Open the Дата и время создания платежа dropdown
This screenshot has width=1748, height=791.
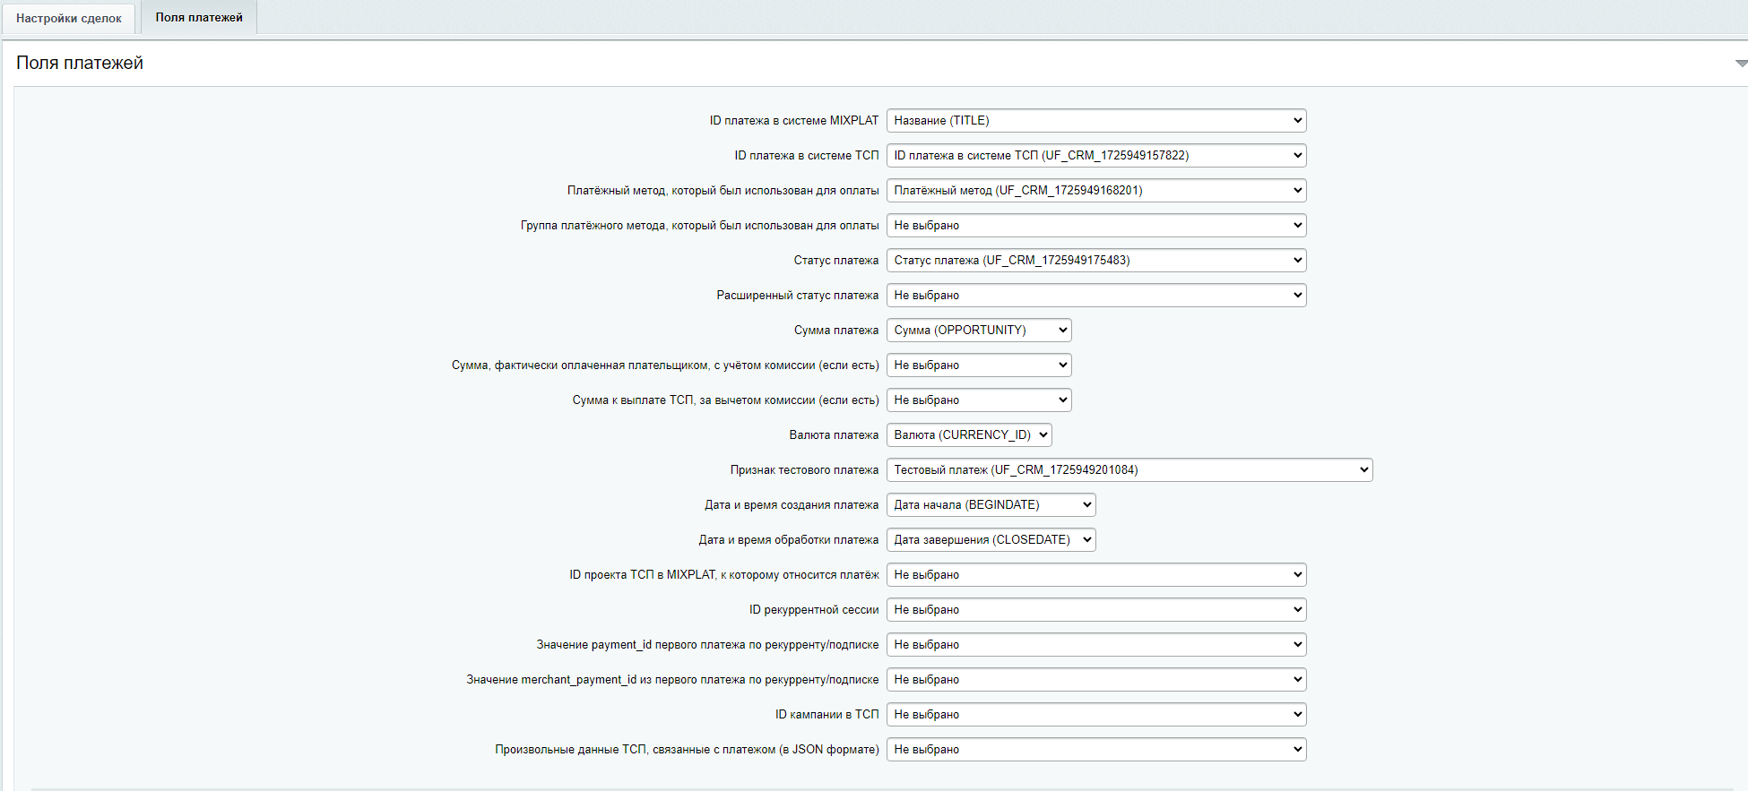(x=991, y=505)
